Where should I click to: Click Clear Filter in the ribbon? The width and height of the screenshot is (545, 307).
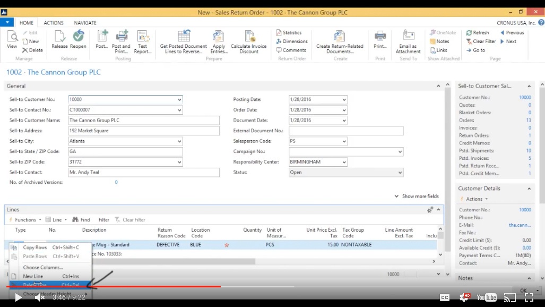481,41
